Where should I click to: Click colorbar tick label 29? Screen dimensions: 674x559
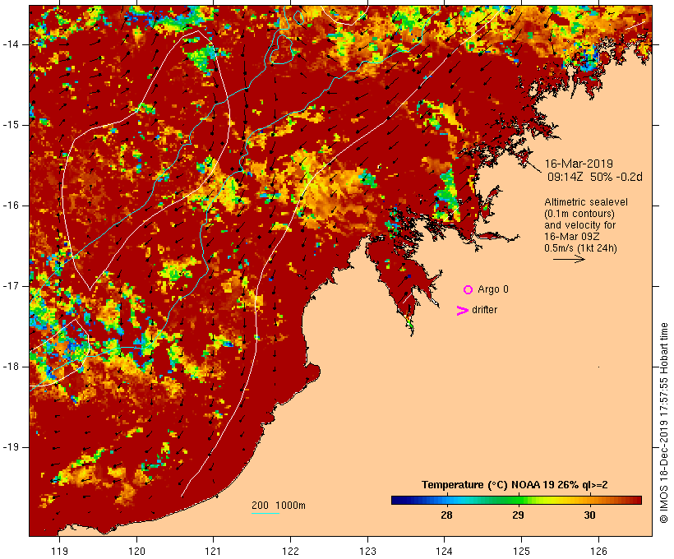coord(519,515)
